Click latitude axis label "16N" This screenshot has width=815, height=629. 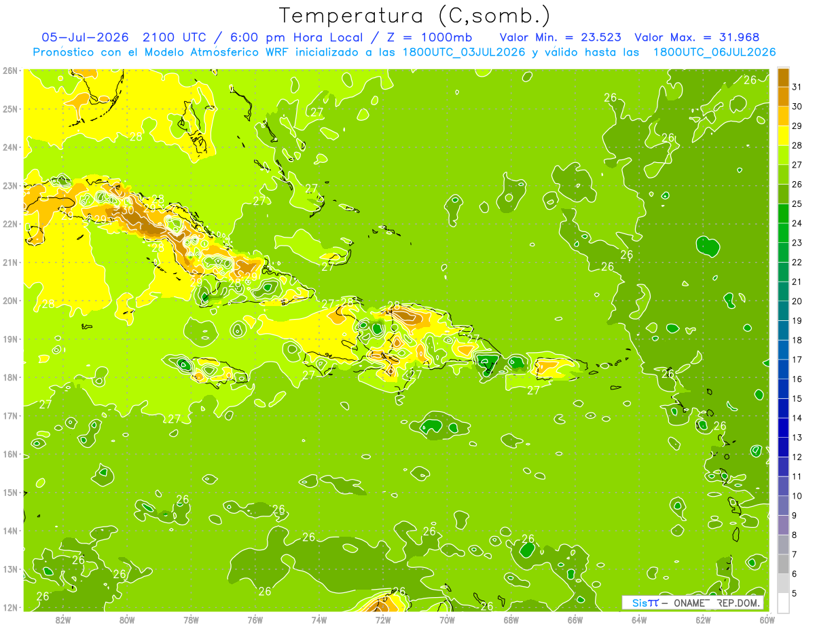[10, 454]
